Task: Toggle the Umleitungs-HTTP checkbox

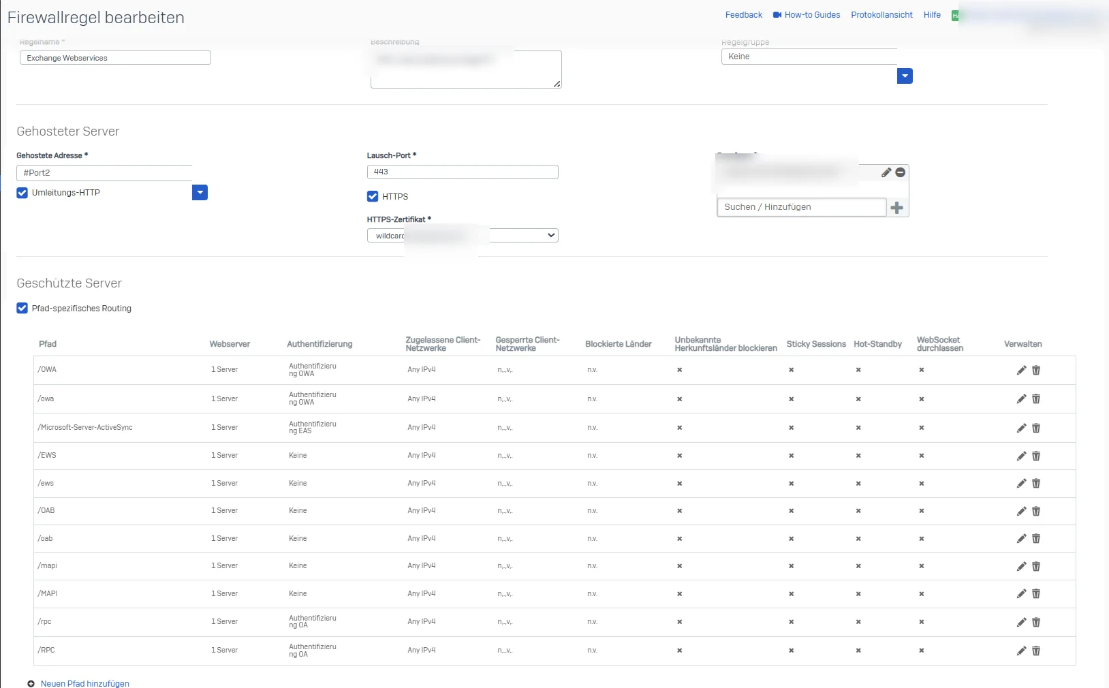Action: coord(22,193)
